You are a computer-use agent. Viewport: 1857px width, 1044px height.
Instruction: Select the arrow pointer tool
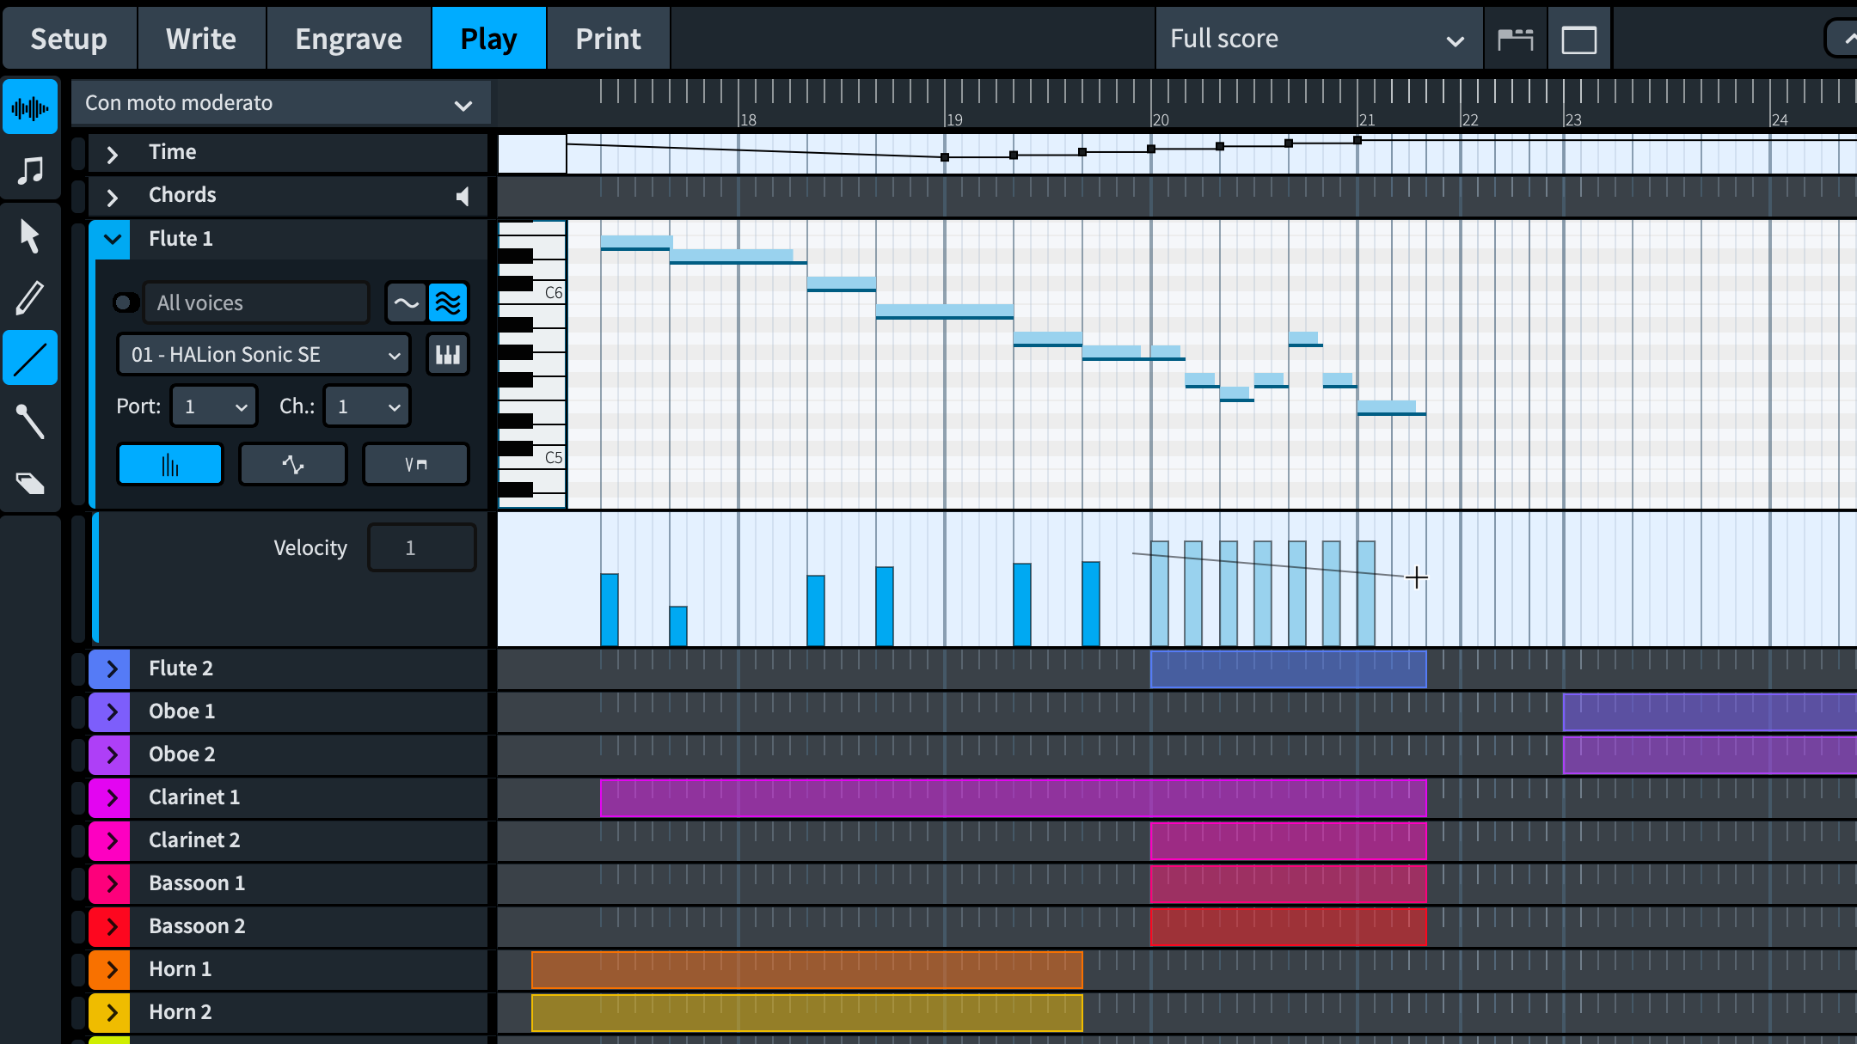point(30,235)
